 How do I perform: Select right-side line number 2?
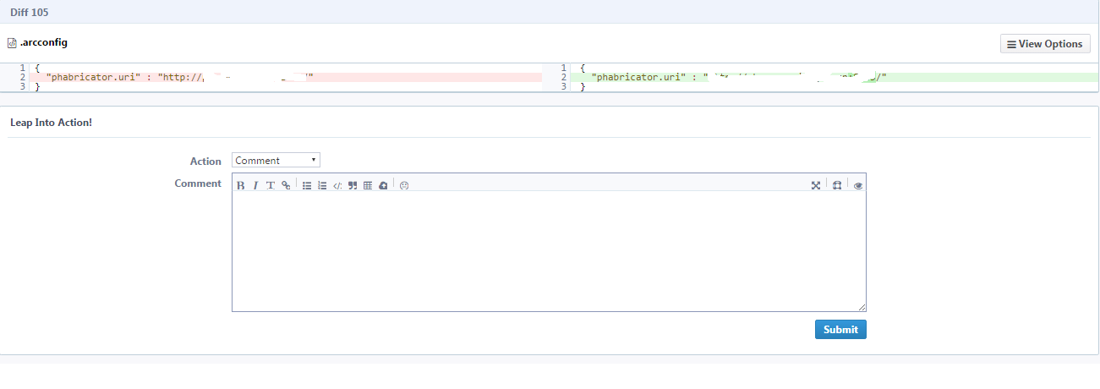click(x=563, y=77)
